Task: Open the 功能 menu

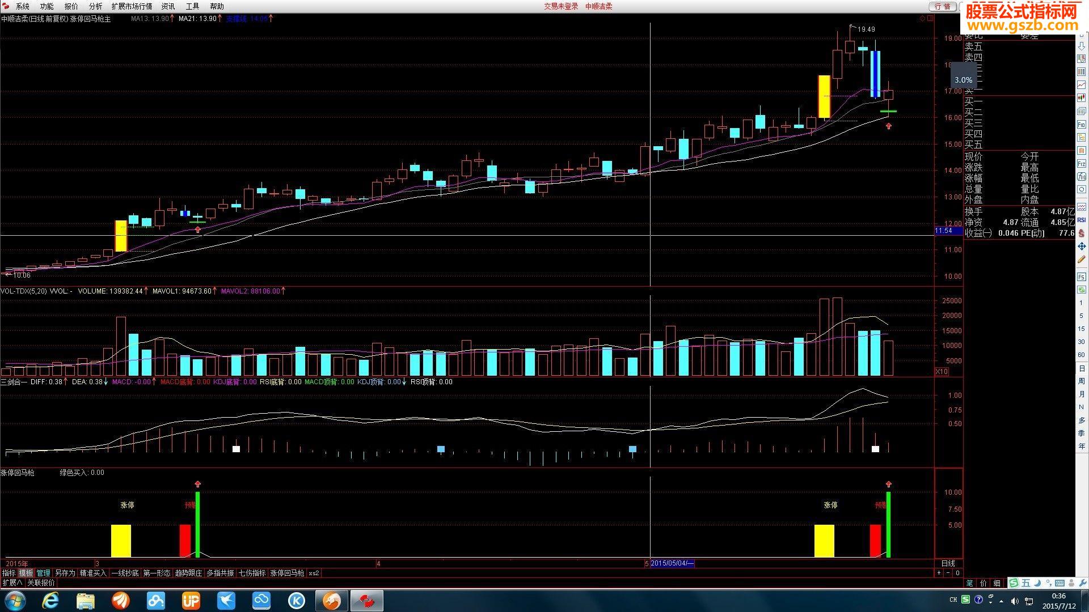Action: tap(47, 6)
